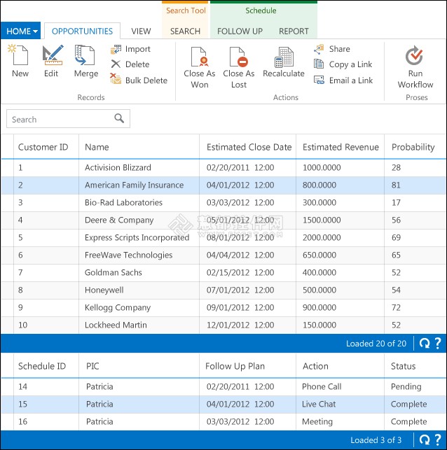Open help for the opportunities grid
This screenshot has height=450, width=447.
coord(437,343)
